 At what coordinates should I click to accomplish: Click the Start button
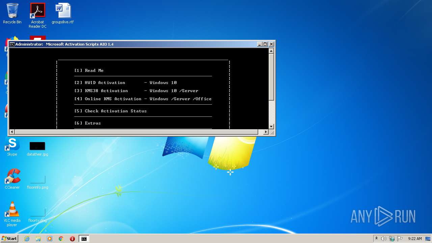(x=9, y=239)
